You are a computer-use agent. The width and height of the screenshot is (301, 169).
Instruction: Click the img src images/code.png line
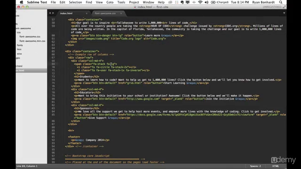119,38
